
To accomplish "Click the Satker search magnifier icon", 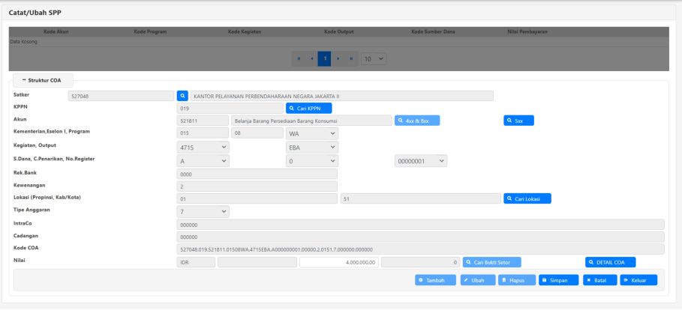I will click(x=182, y=96).
